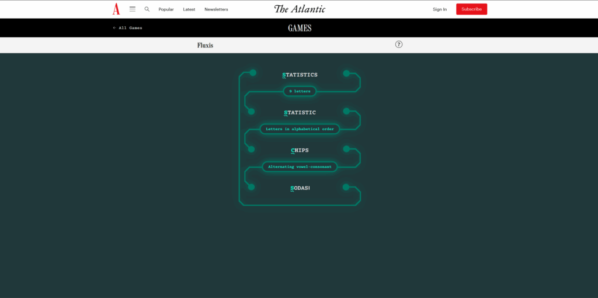
Task: Select 'Letters in alphabetical order' clue
Action: pos(300,129)
